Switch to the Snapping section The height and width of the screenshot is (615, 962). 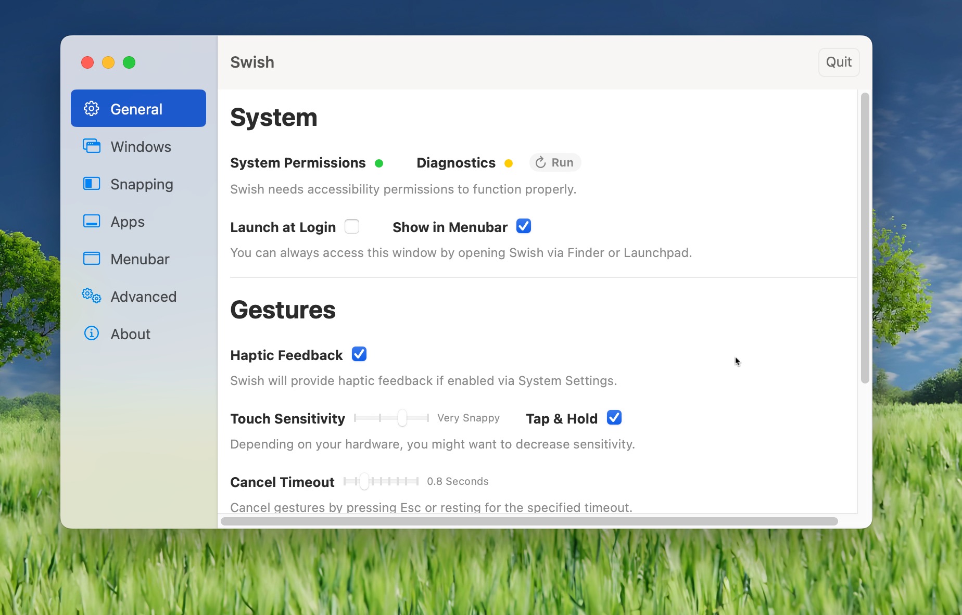click(x=138, y=184)
